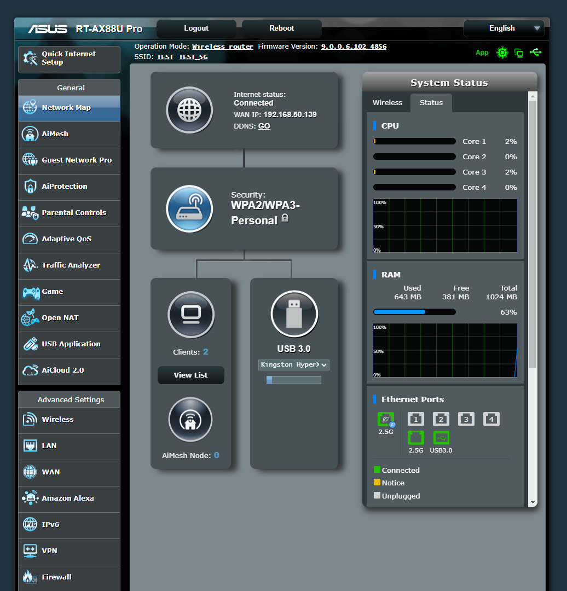Expand the Kingston HyperX USB device dropdown
This screenshot has height=591, width=567.
(x=294, y=365)
